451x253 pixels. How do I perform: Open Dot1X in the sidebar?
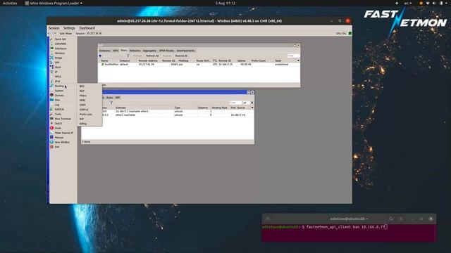58,124
